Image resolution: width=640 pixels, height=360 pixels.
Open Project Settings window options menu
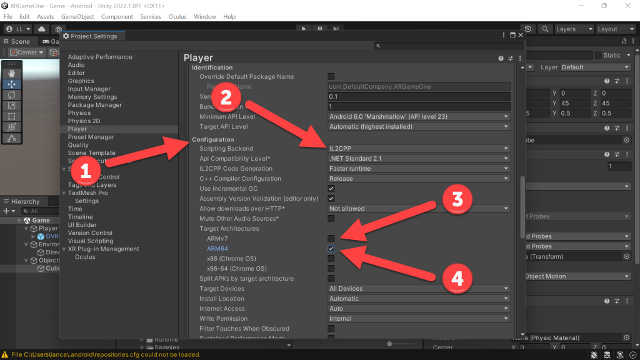tap(504, 35)
